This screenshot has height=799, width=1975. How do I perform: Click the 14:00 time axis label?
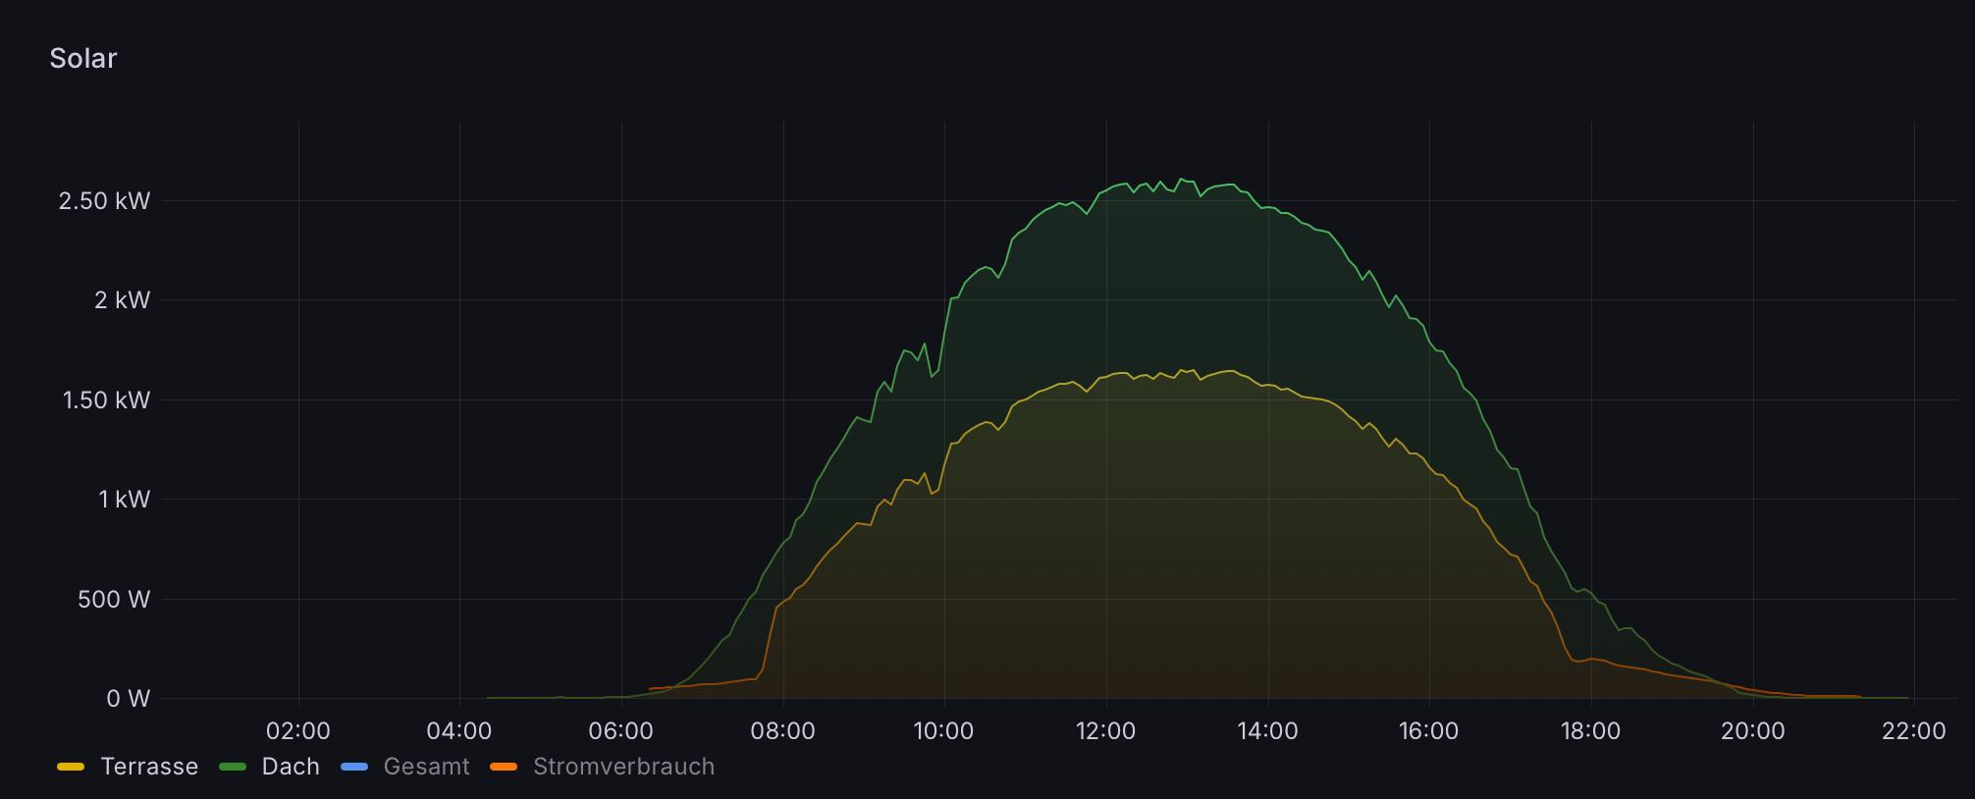coord(1267,731)
